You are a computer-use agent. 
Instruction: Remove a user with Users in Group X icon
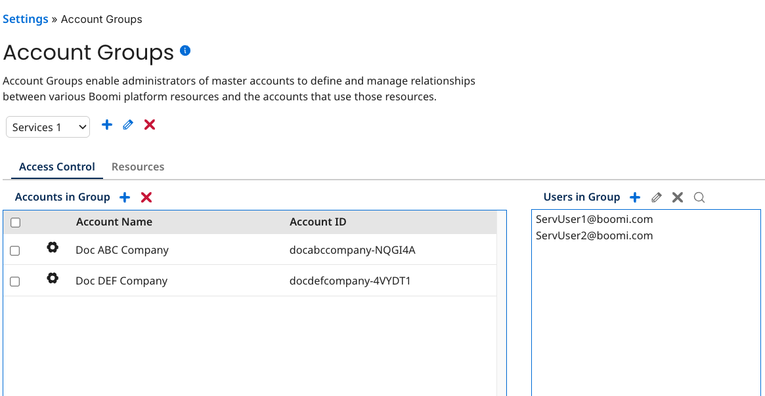pyautogui.click(x=677, y=197)
